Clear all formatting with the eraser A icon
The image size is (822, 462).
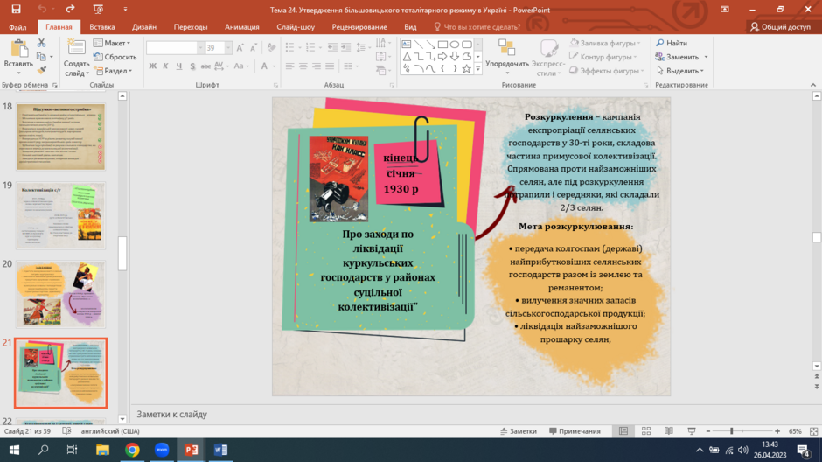271,48
